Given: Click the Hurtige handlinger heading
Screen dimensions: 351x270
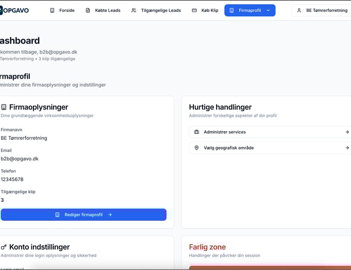Looking at the screenshot, I should [x=220, y=107].
